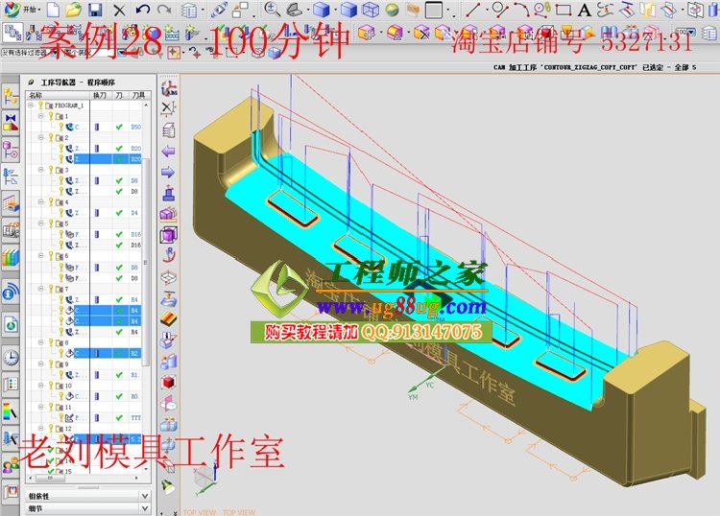The height and width of the screenshot is (516, 720).
Task: Click the green check on TTT operation row
Action: click(118, 418)
